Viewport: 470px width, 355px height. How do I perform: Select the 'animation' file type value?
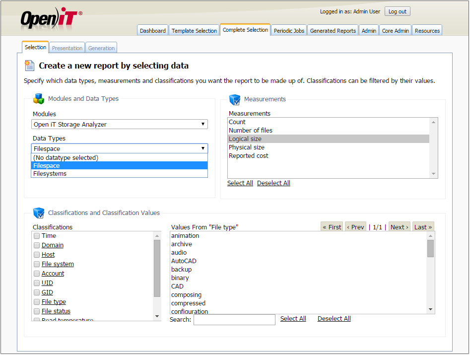pos(299,236)
